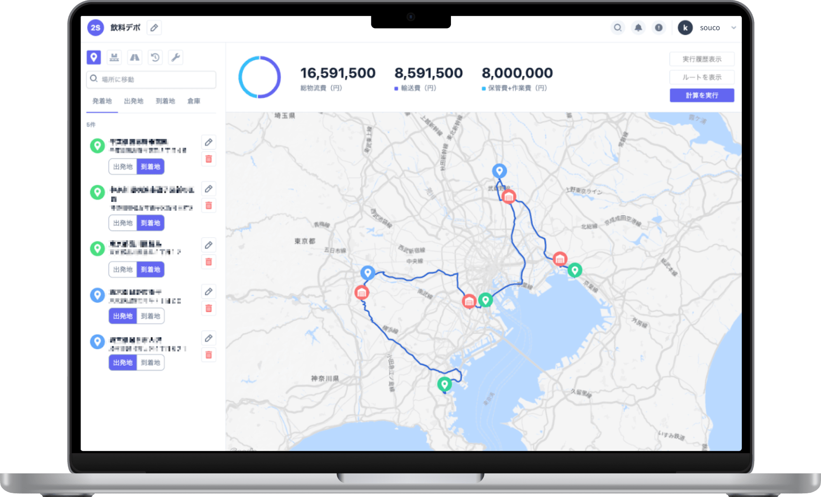Screen dimensions: 821x497
Task: Expand the souco account dropdown arrow
Action: pos(733,28)
